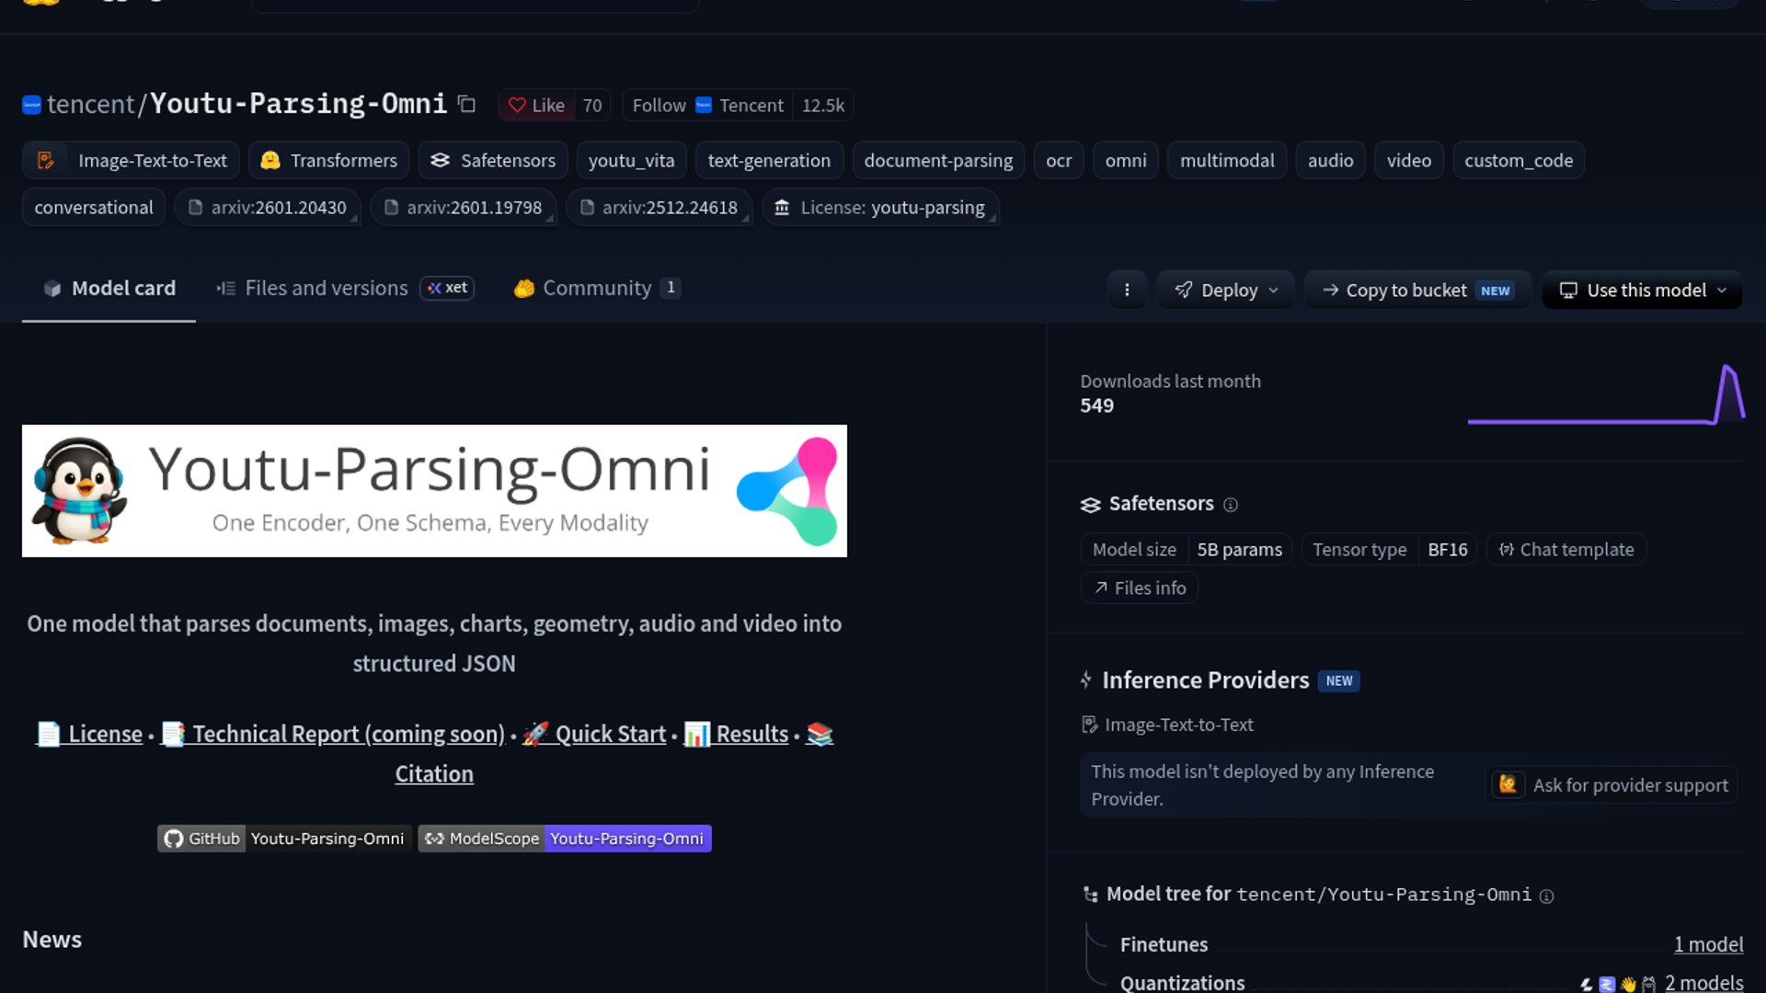Filter by custom_code tag
The height and width of the screenshot is (993, 1766).
(1519, 161)
